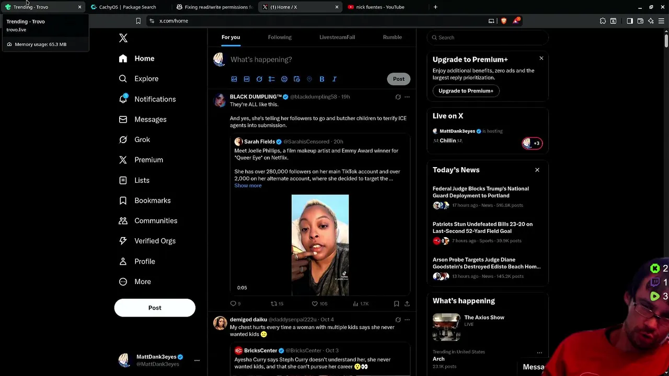669x376 pixels.
Task: Open MattDank3eyes account menu dots
Action: click(x=197, y=360)
